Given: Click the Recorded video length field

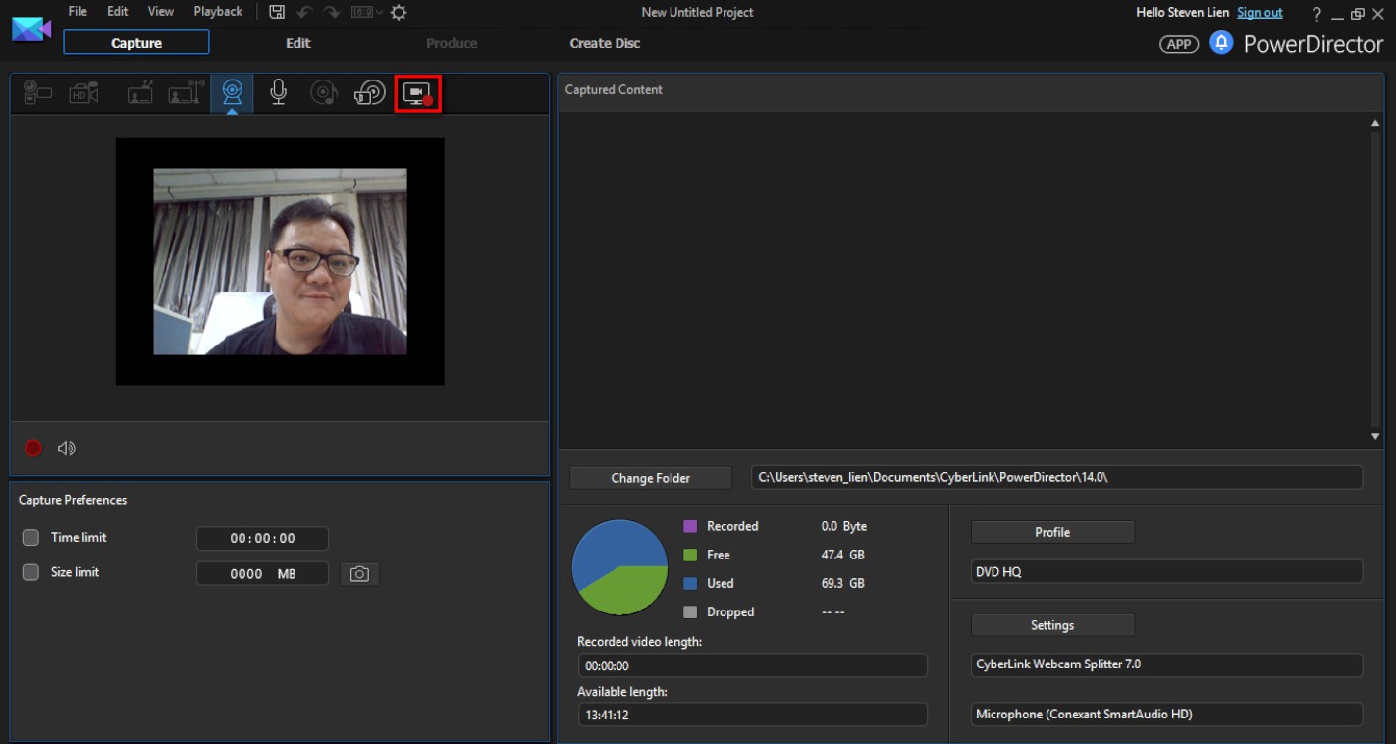Looking at the screenshot, I should [x=752, y=665].
